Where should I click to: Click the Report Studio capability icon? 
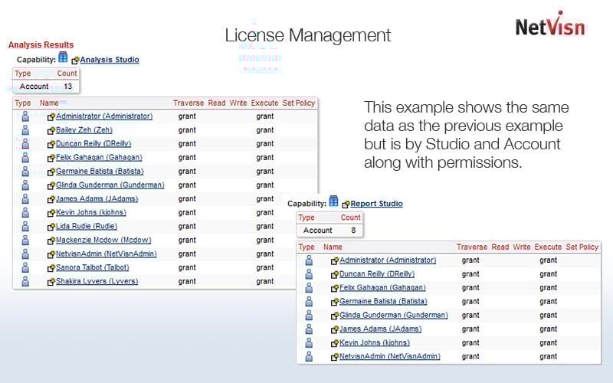tap(333, 201)
